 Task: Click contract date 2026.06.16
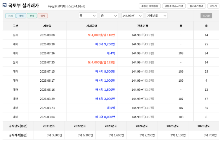47,90
